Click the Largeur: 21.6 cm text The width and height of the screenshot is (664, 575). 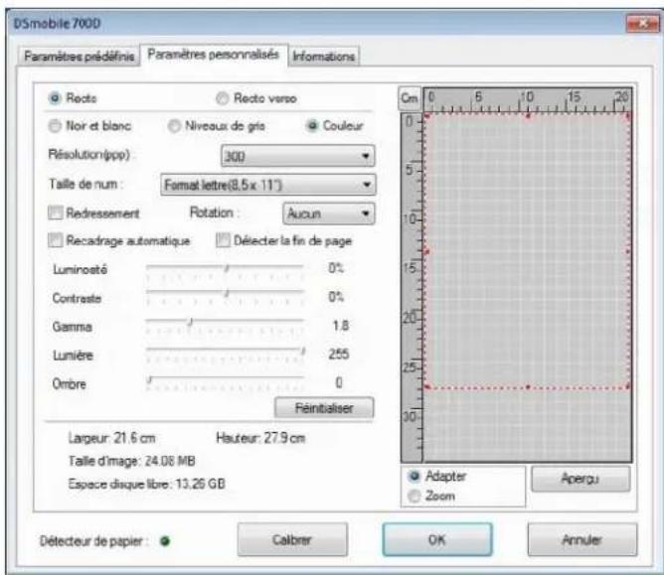[111, 438]
